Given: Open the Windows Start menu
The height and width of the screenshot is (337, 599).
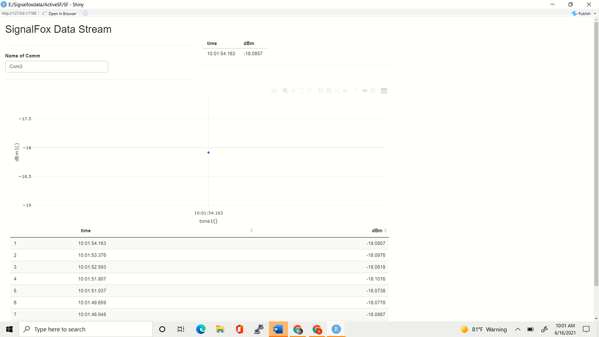Looking at the screenshot, I should tap(9, 329).
